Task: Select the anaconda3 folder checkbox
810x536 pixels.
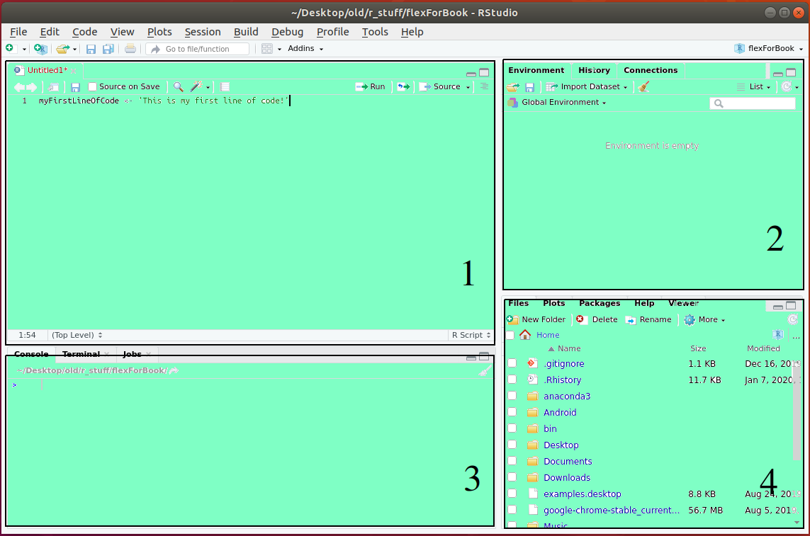Action: (512, 396)
